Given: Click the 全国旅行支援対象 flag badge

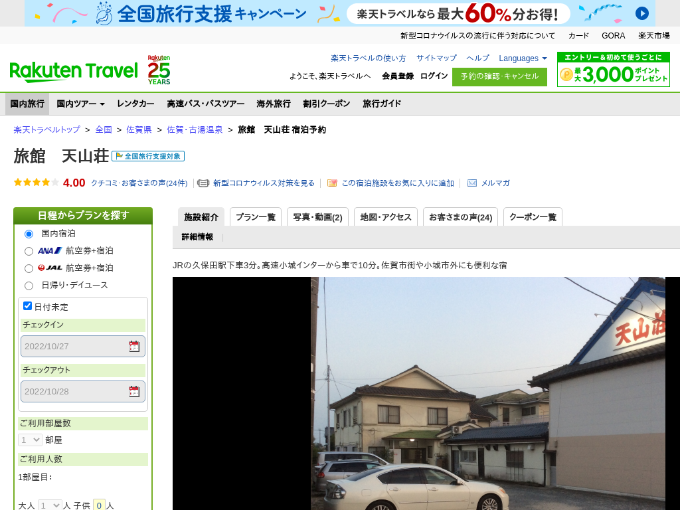Looking at the screenshot, I should 148,156.
